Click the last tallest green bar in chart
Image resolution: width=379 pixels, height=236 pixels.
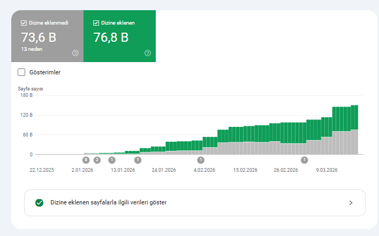point(357,117)
